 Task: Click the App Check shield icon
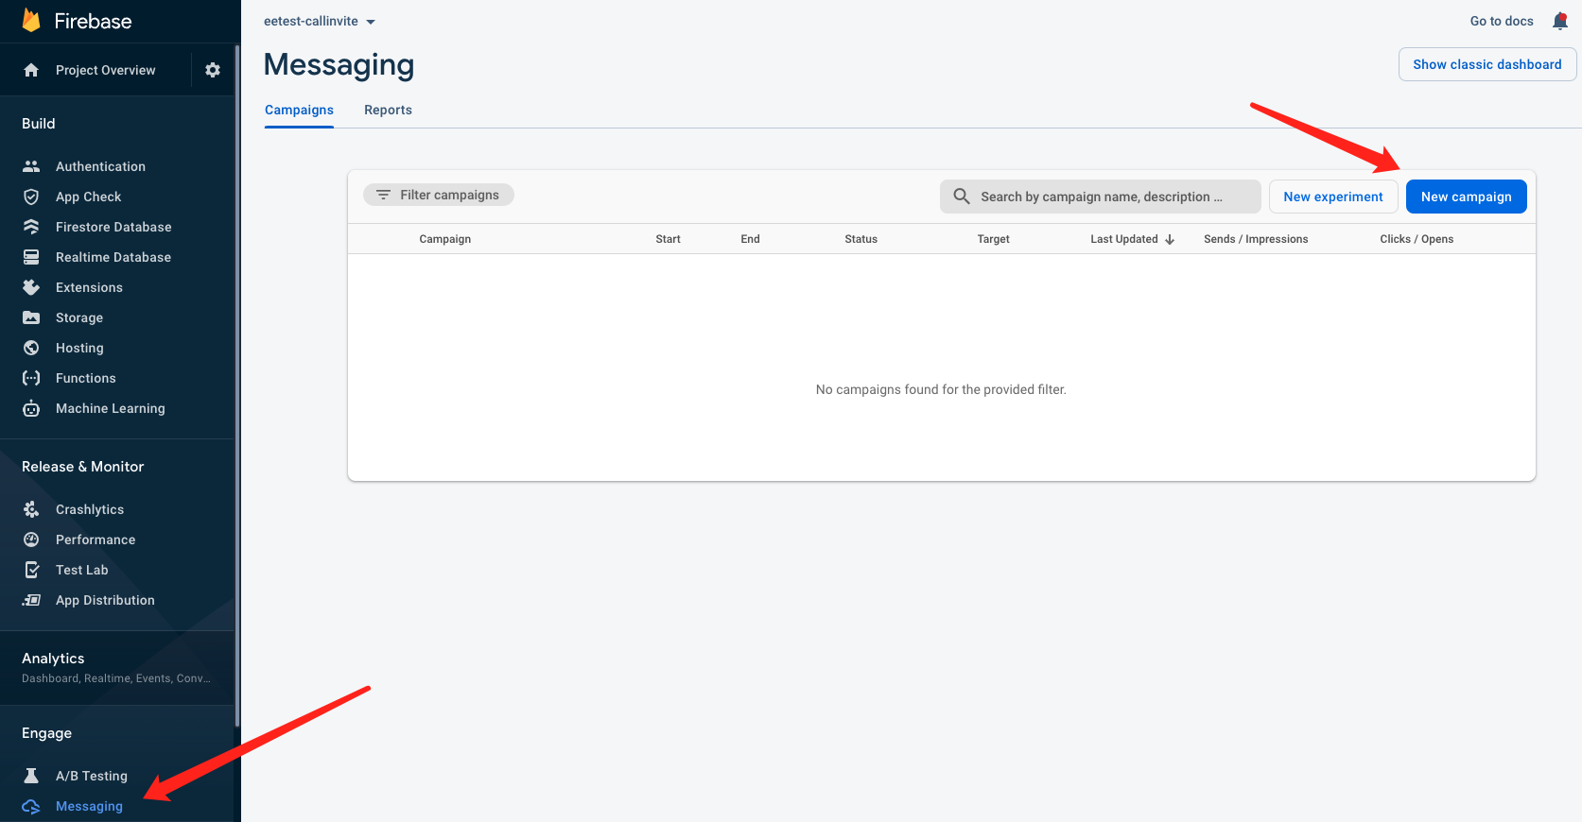[x=31, y=197]
